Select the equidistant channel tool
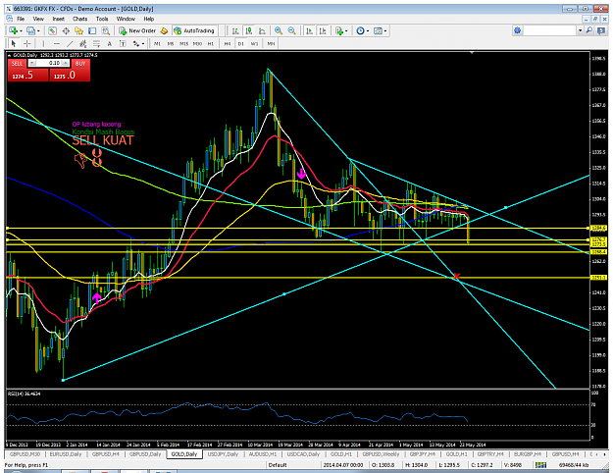The width and height of the screenshot is (613, 473). click(83, 43)
